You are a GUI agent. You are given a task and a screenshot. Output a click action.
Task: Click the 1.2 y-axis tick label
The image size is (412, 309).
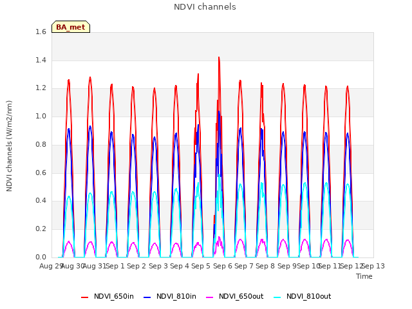point(41,88)
